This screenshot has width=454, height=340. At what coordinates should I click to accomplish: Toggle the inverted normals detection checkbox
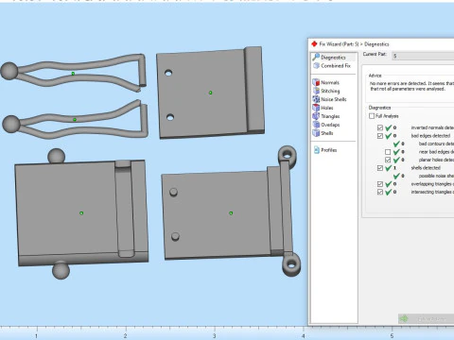380,127
